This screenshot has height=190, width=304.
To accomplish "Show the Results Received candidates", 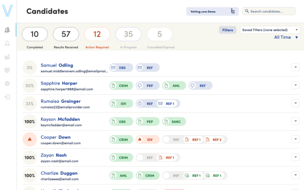I will point(66,34).
